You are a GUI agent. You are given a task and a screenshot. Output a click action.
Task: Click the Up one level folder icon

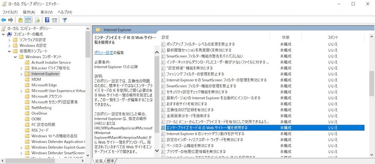[x=20, y=20]
